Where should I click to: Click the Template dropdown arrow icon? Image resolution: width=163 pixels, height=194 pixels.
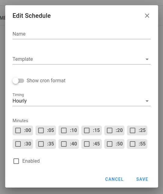click(147, 59)
